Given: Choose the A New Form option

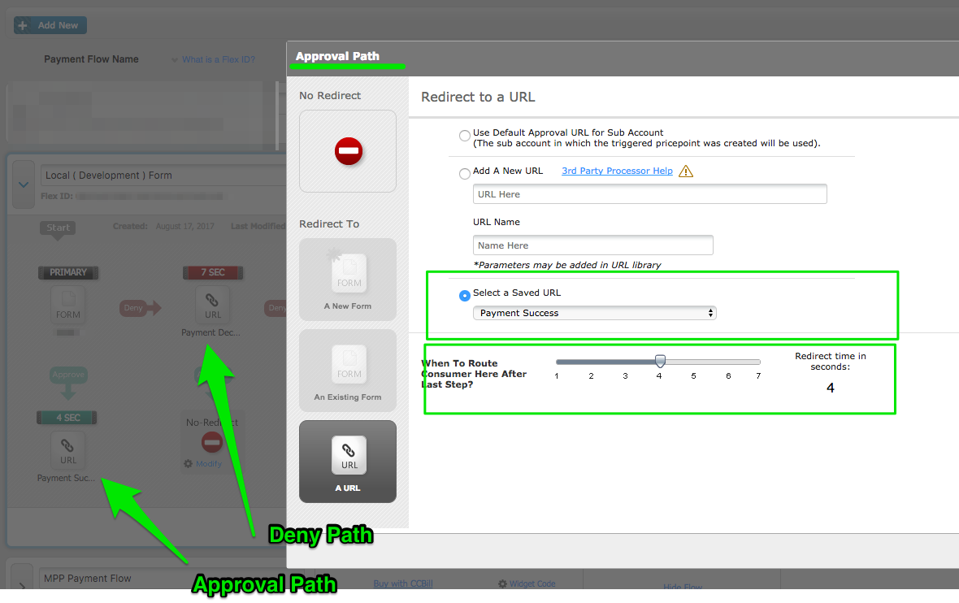Looking at the screenshot, I should point(347,280).
